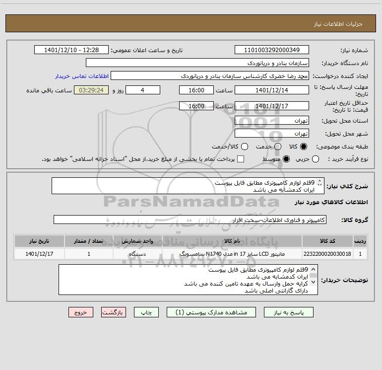Choose متوسط purchase process option

click(x=286, y=159)
